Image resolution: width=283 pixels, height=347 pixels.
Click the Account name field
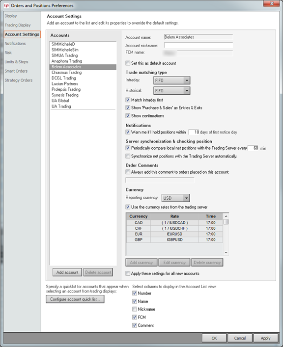(x=198, y=37)
